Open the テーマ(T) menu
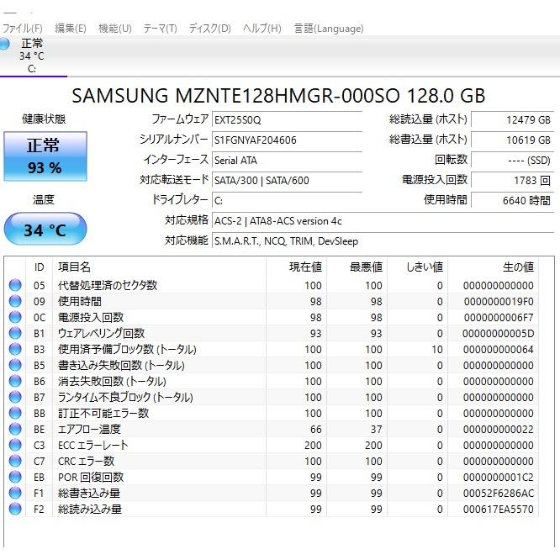Viewport: 560px width, 560px height. coord(160,29)
